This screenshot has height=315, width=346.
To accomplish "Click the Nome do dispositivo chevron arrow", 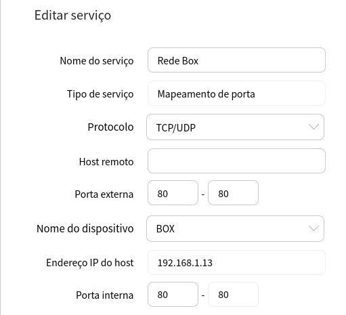I will click(313, 228).
